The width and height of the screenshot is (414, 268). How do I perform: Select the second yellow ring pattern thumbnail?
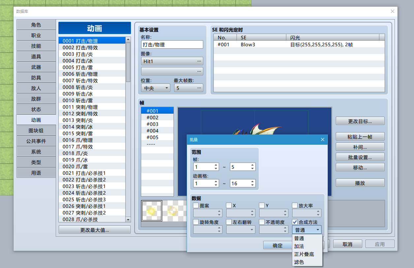[173, 211]
